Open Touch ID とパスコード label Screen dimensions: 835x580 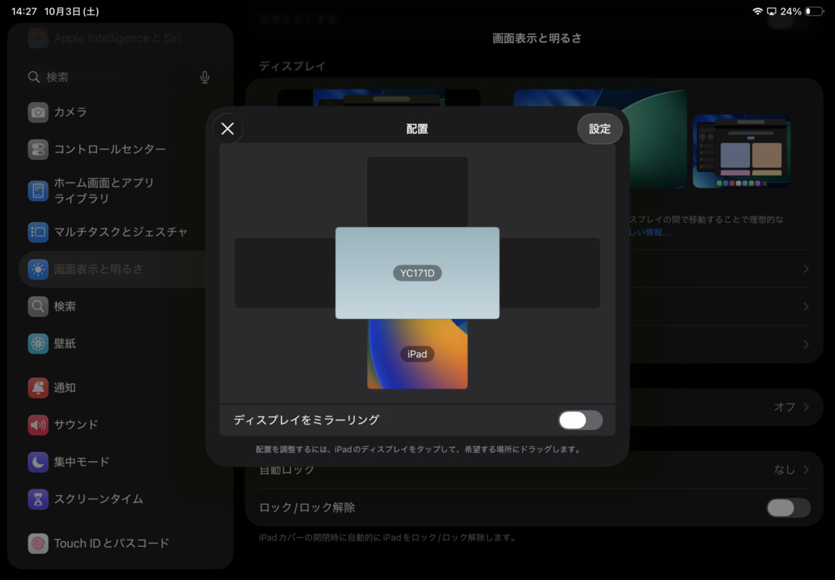[x=112, y=543]
